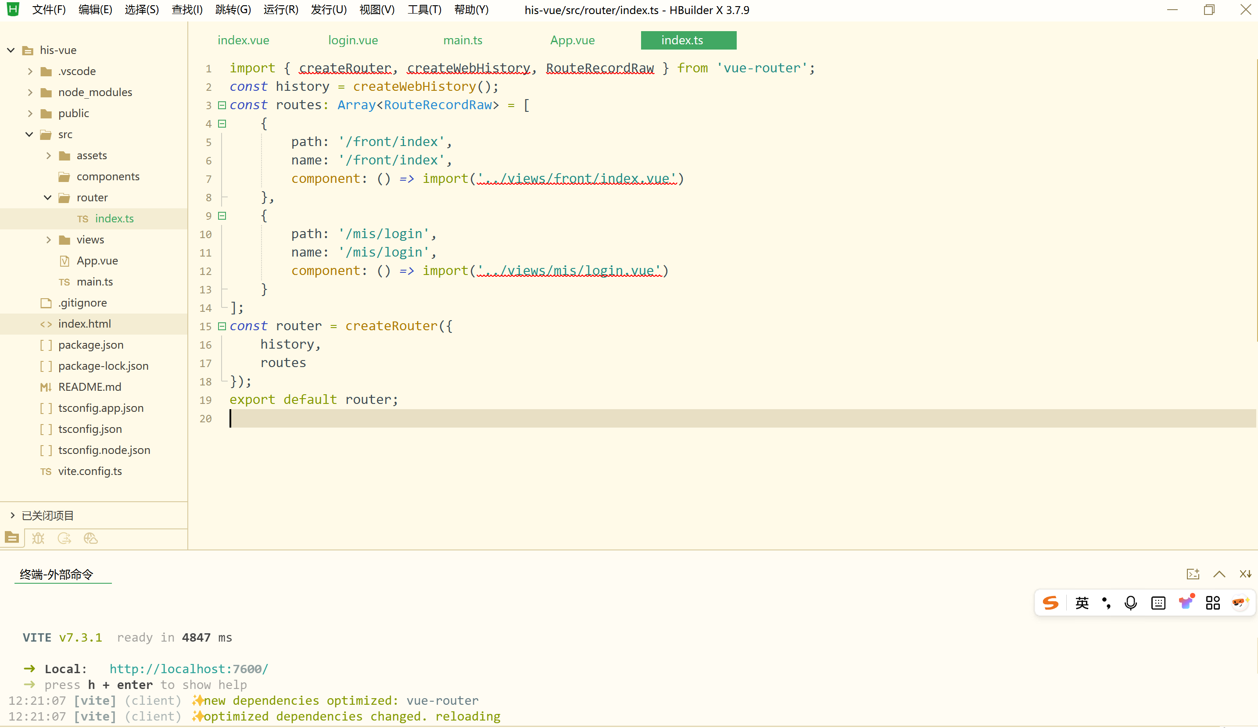Open package.json in the project tree
This screenshot has height=728, width=1258.
[91, 345]
